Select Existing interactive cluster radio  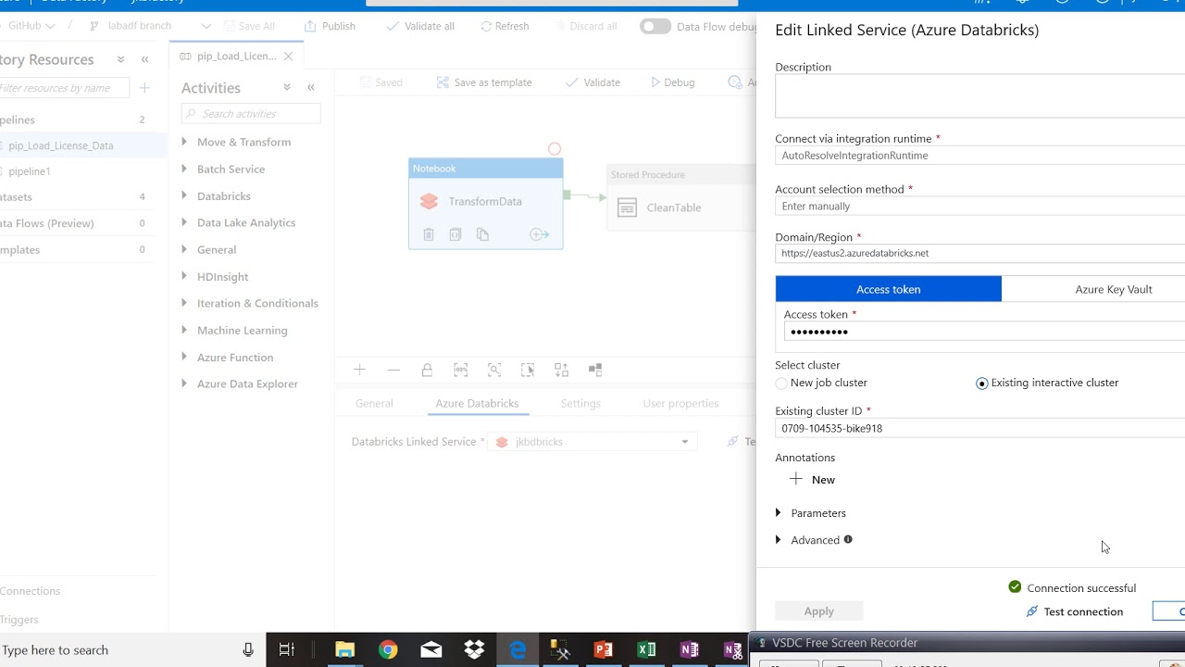pos(982,384)
